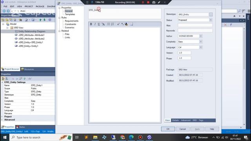Screen dimensions: 251x141
Task: Apply bold formatting in notes editor
Action: click(x=91, y=24)
